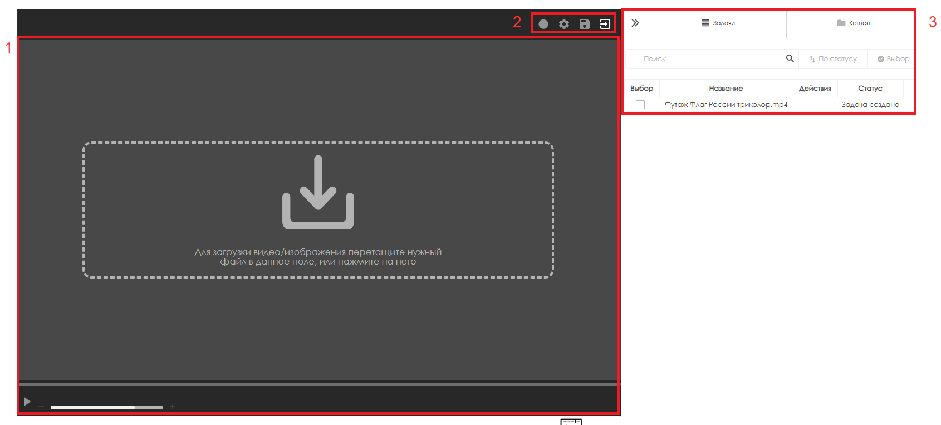
Task: Check the box for Футаж Флаг России task
Action: click(x=640, y=105)
